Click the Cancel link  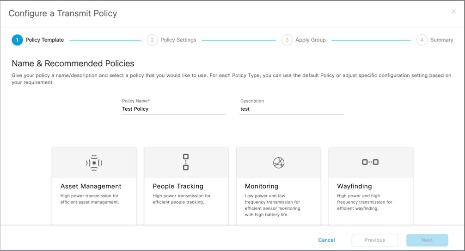pos(326,240)
